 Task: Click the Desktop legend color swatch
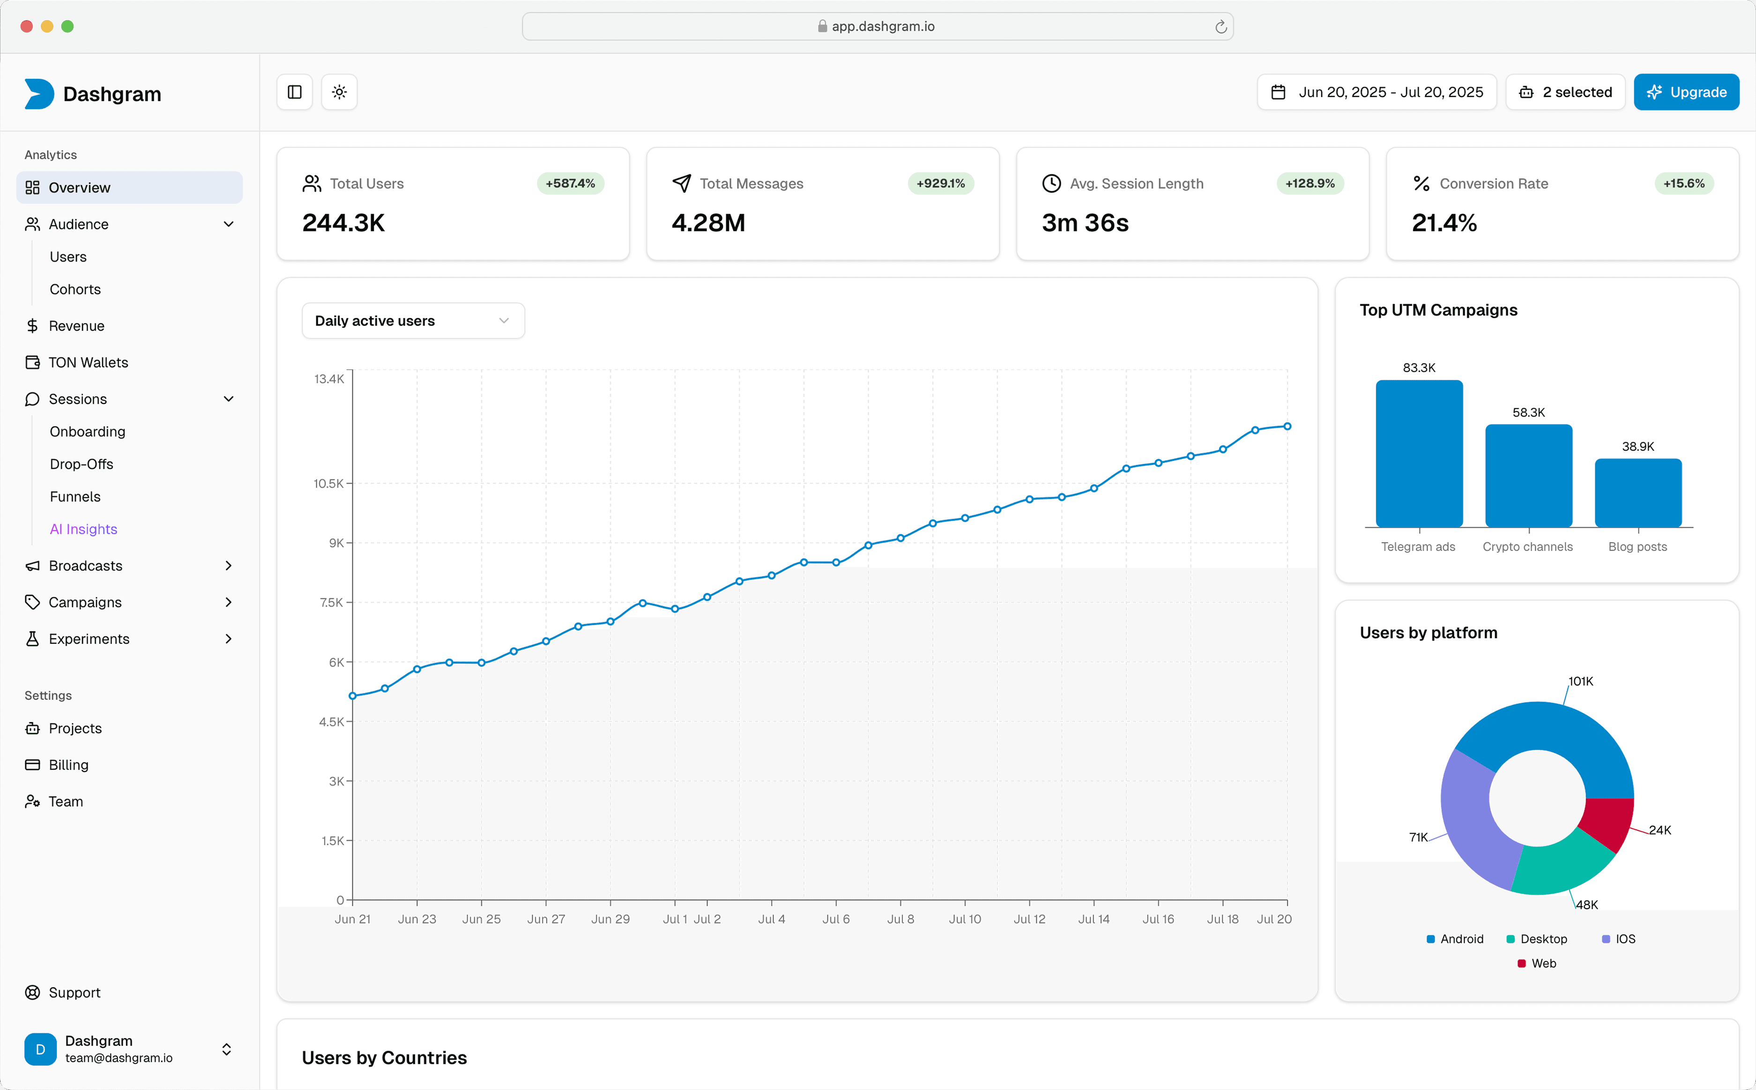(1510, 939)
